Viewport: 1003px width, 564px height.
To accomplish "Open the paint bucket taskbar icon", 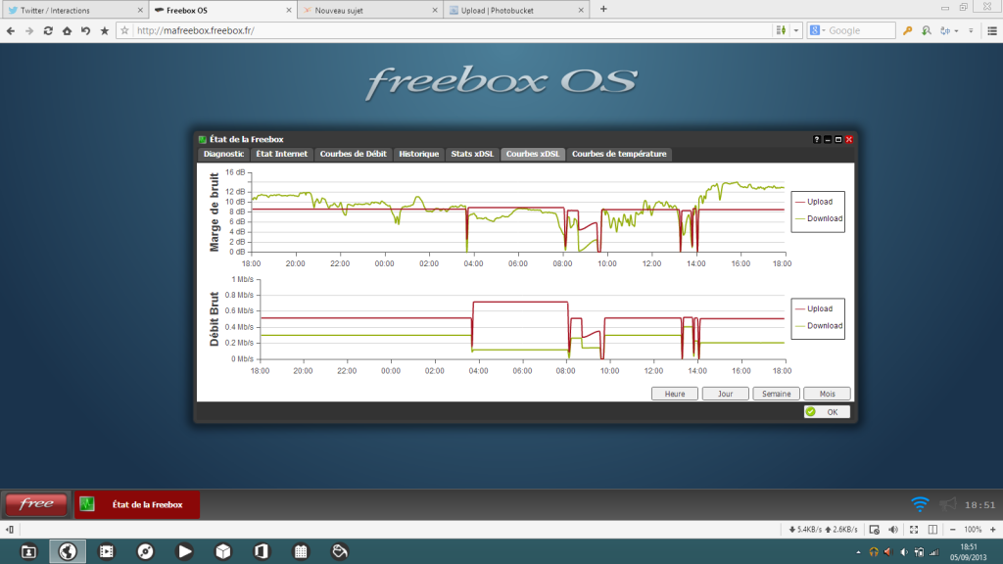I will (340, 551).
